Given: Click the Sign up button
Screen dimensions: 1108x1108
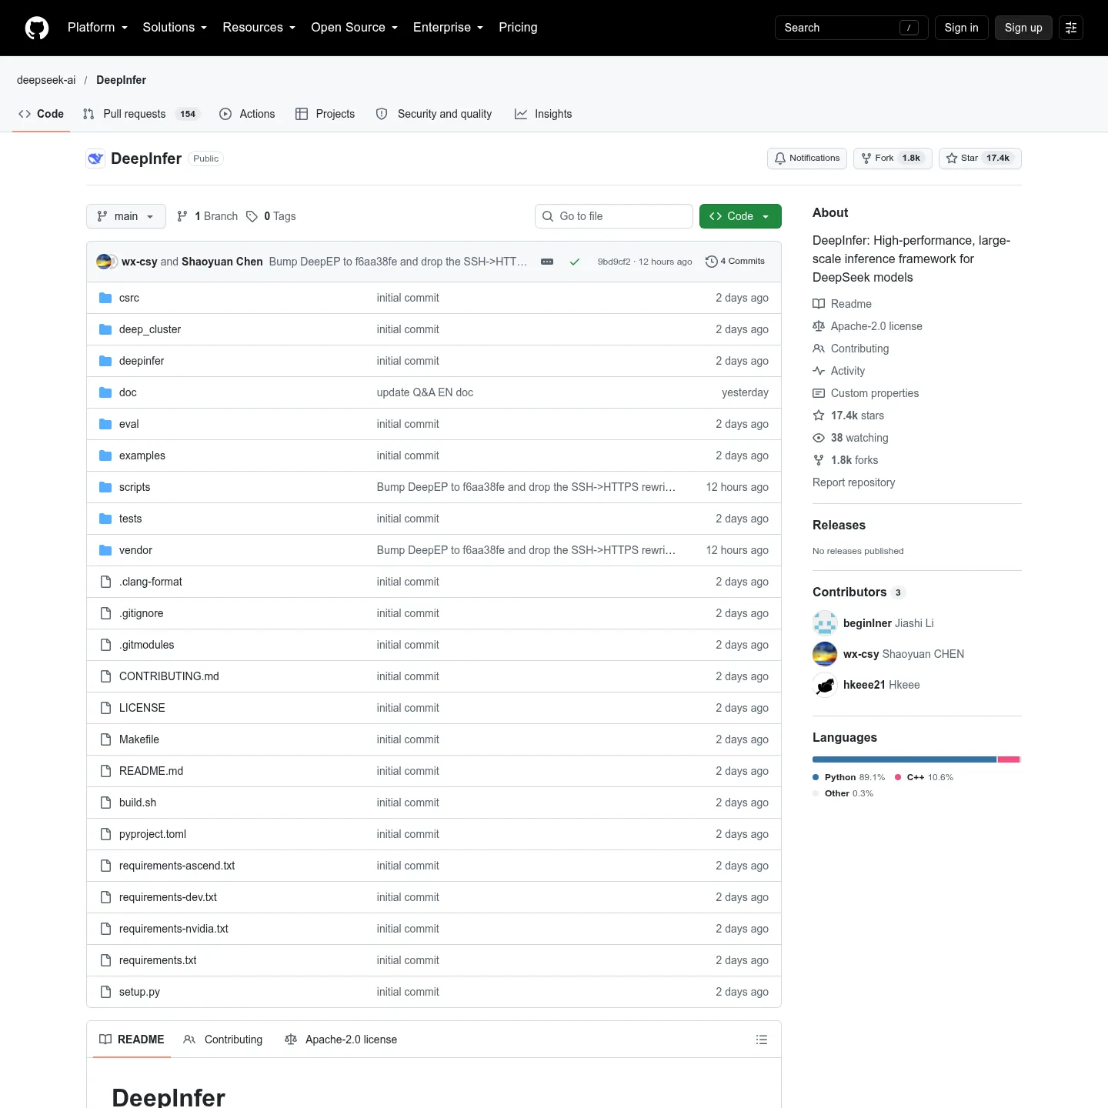Looking at the screenshot, I should point(1023,28).
